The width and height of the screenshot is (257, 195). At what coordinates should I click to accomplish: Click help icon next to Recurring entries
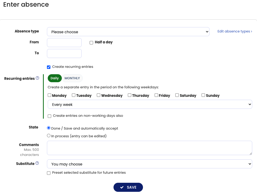point(37,78)
